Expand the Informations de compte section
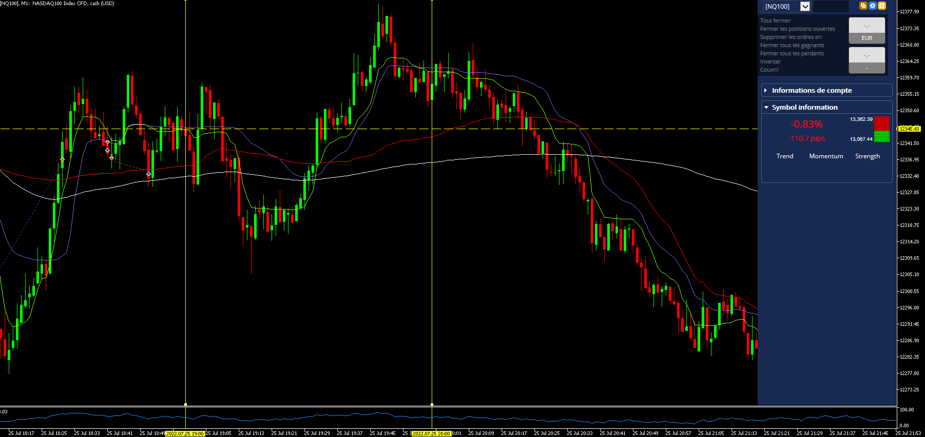 pos(826,90)
